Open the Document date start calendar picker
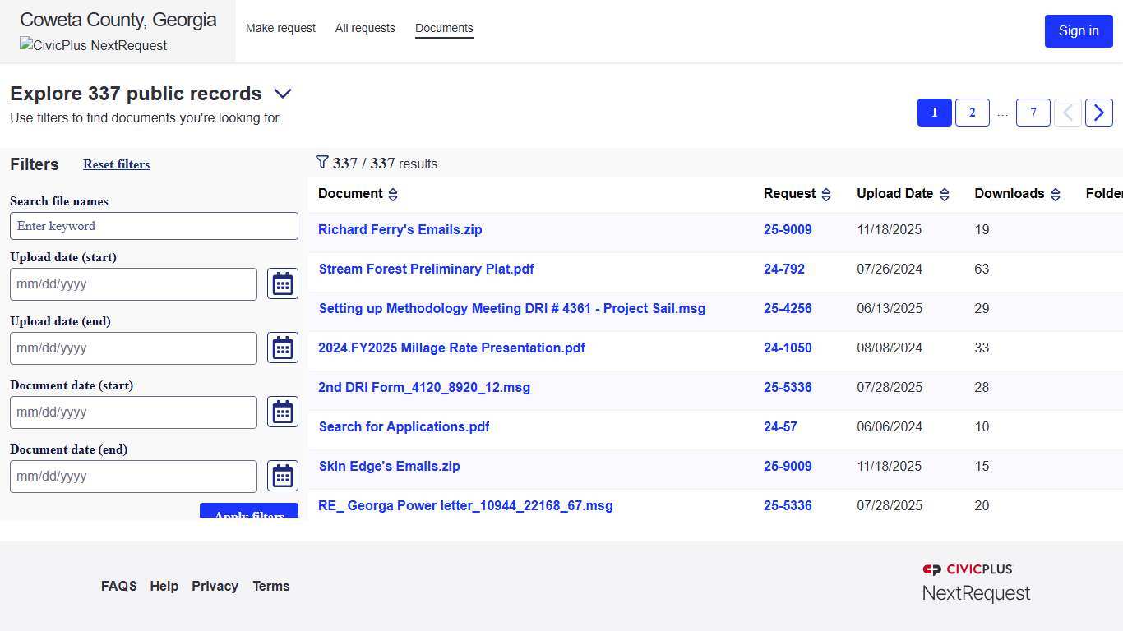The width and height of the screenshot is (1123, 631). [x=282, y=411]
